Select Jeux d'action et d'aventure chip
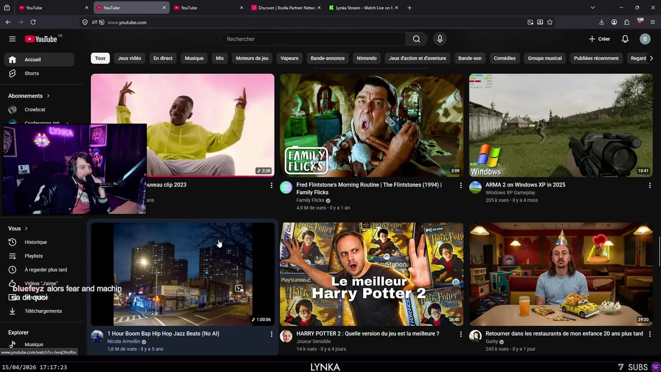661x372 pixels. pyautogui.click(x=417, y=58)
